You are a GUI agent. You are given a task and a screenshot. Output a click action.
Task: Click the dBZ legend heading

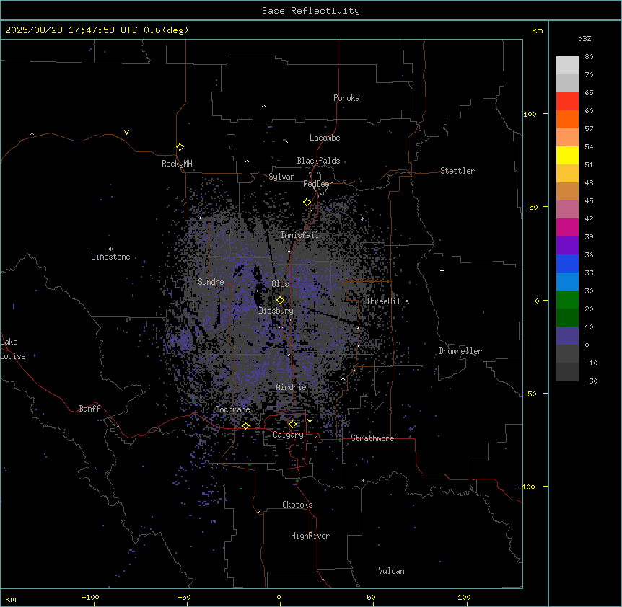click(584, 38)
